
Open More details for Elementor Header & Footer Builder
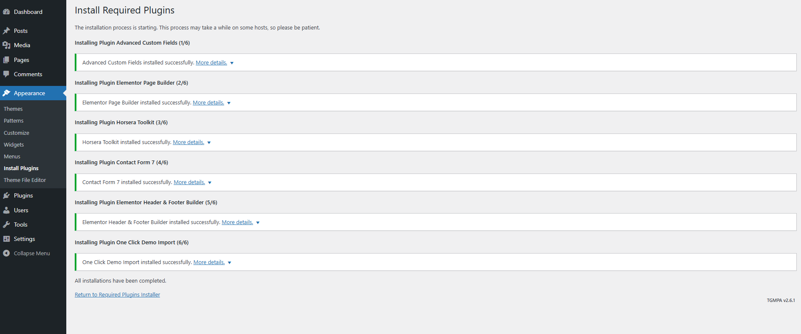click(237, 222)
